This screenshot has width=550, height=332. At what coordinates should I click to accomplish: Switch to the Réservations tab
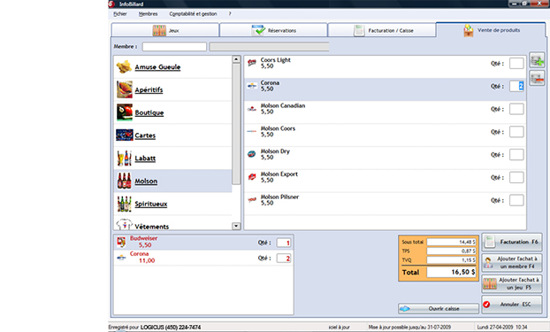coord(273,30)
